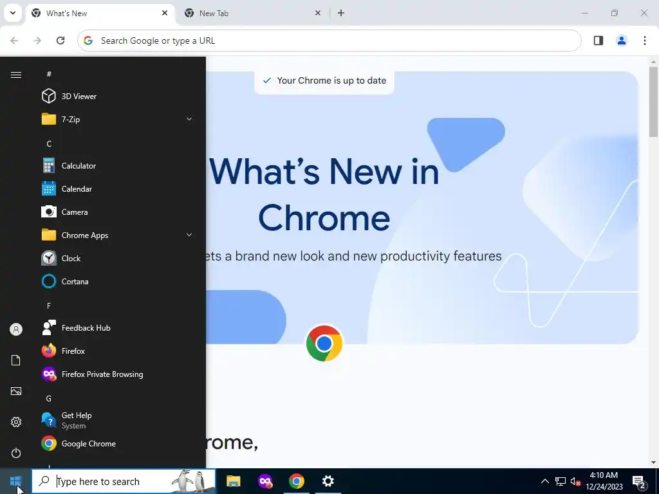Click the Chrome logo on the page
Viewport: 659px width, 494px height.
(324, 343)
